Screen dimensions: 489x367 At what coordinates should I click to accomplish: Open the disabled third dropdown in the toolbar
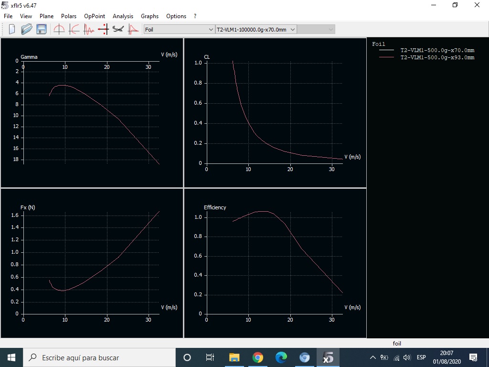316,29
